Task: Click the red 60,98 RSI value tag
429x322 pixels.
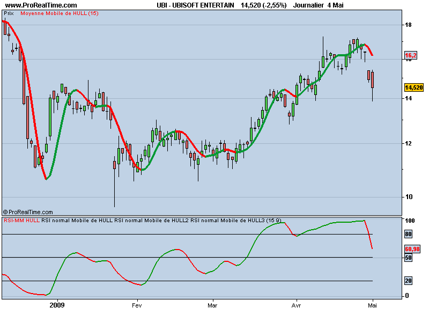Action: pos(412,249)
